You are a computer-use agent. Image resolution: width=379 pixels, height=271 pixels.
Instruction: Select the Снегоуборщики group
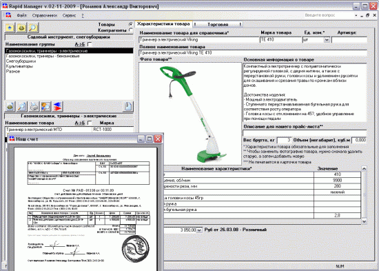(69, 61)
